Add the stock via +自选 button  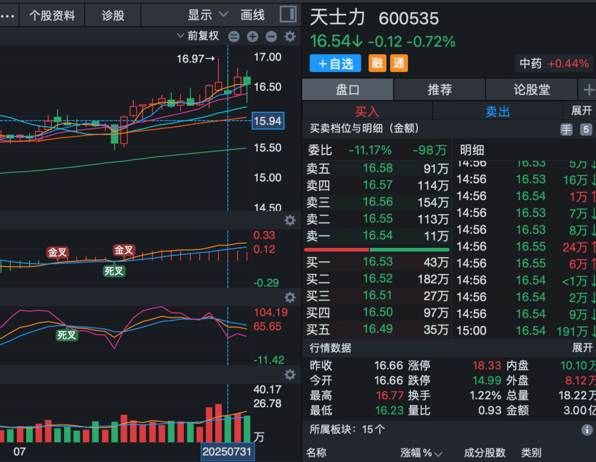(x=335, y=63)
